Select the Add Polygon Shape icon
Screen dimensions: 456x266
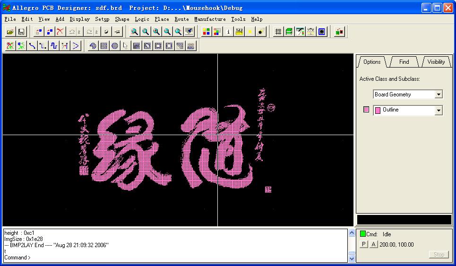click(93, 46)
